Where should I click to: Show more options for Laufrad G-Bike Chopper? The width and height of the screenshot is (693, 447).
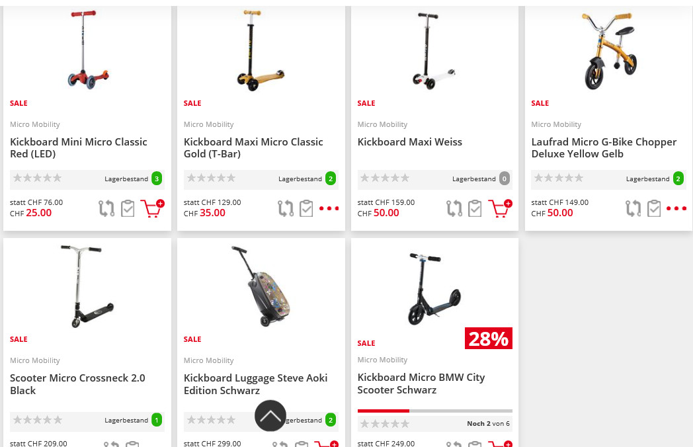click(x=676, y=208)
